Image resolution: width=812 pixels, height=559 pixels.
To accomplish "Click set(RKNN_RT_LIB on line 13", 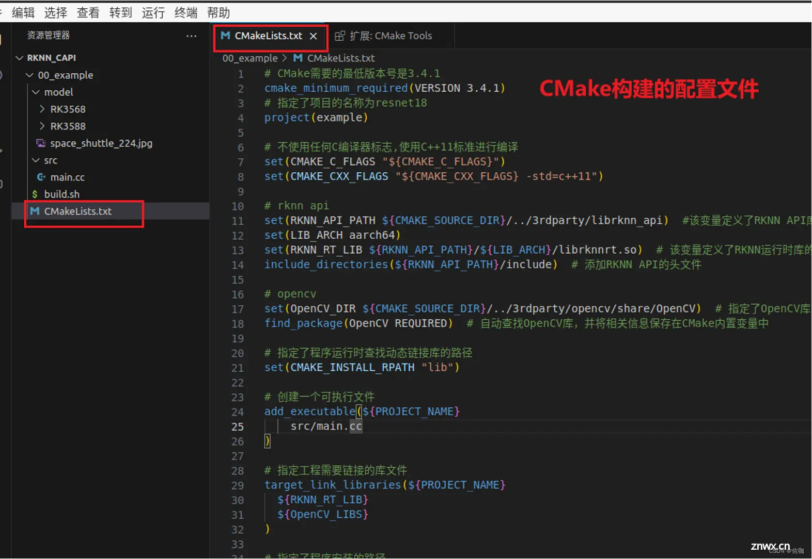I will (313, 250).
